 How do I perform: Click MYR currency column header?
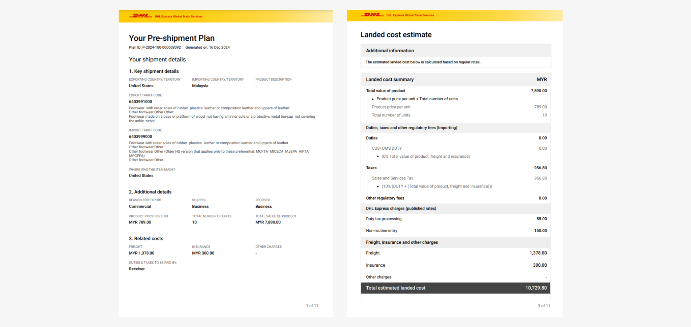pyautogui.click(x=542, y=79)
